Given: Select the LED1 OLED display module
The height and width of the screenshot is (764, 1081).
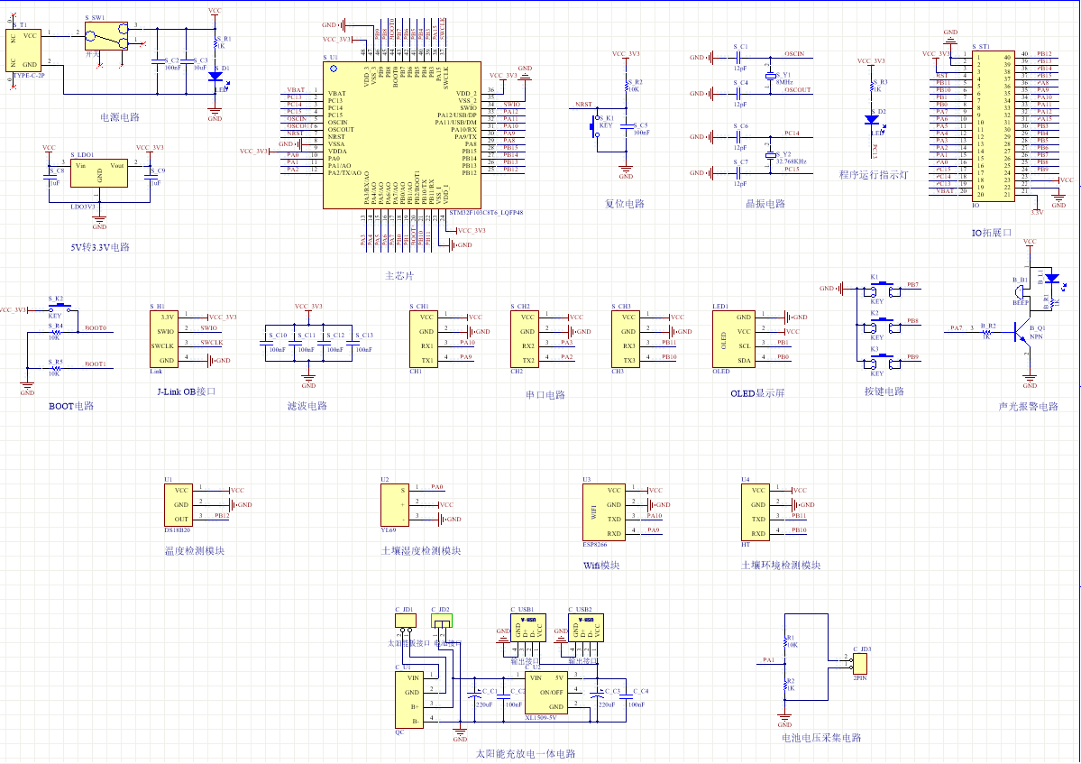Looking at the screenshot, I should [734, 339].
